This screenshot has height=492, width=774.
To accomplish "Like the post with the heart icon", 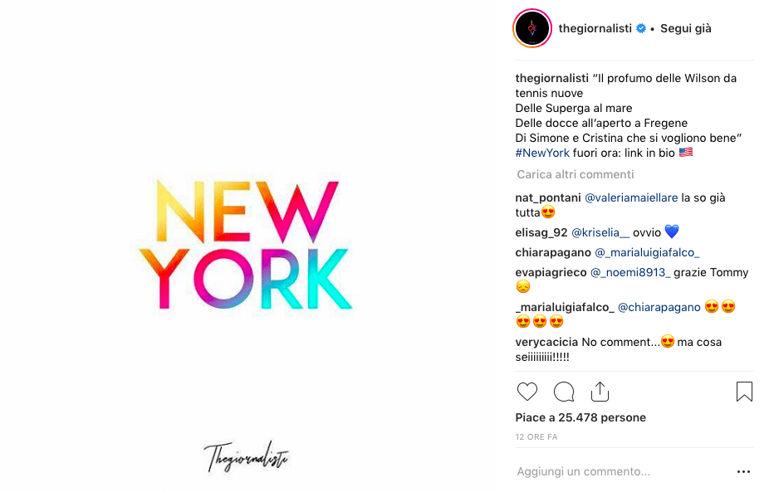I will coord(527,392).
